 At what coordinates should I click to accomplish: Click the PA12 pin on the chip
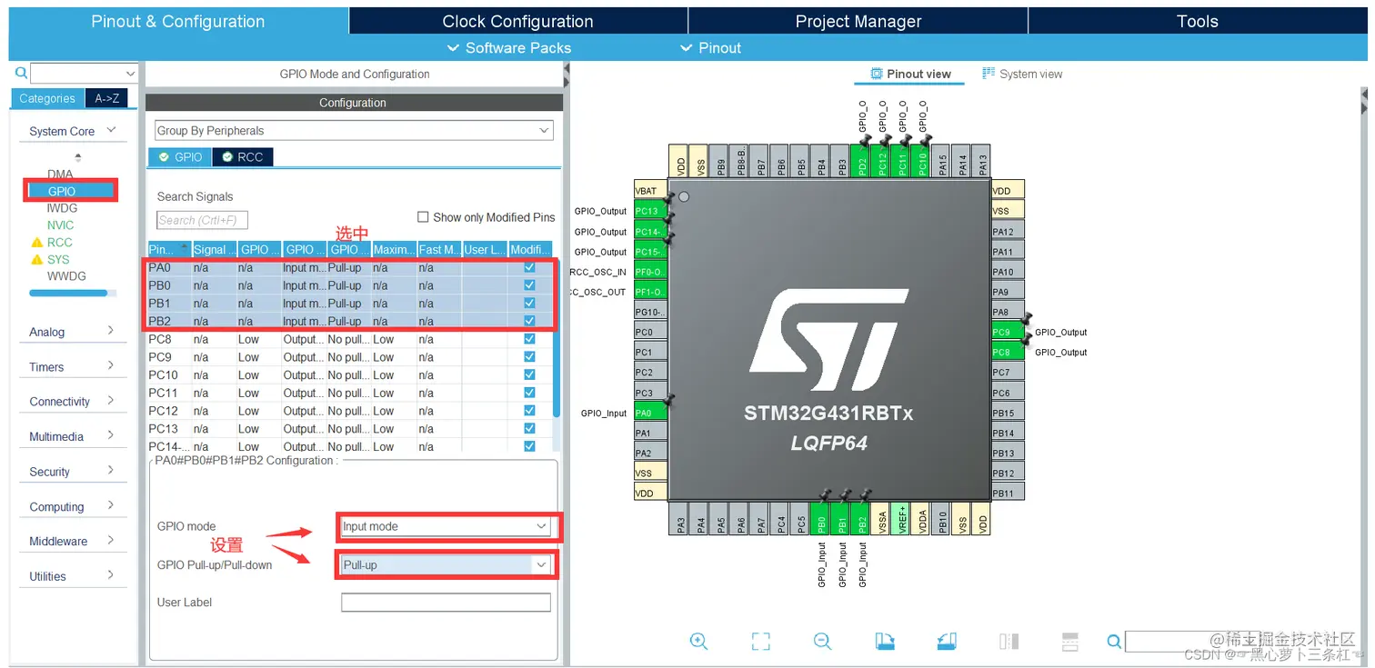click(1008, 231)
